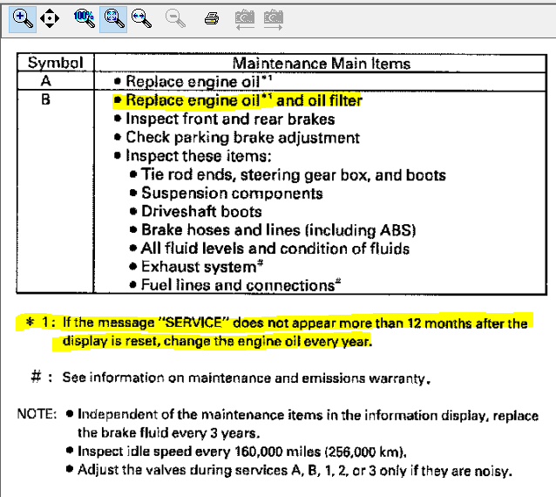The image size is (556, 497).
Task: Click 'Brake hoses and lines (including ABS)'
Action: 273,230
